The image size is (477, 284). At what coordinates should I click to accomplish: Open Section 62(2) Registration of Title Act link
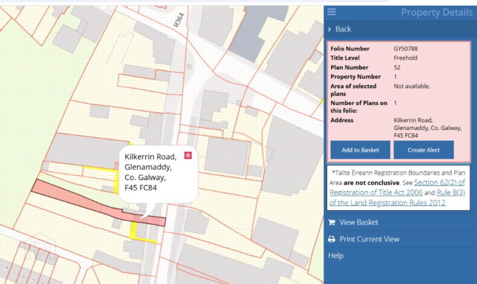tap(397, 187)
